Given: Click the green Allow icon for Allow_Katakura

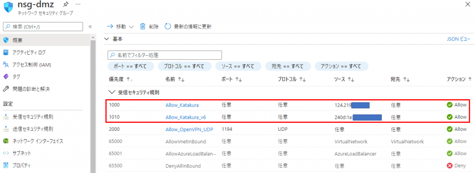Looking at the screenshot, I should coord(449,105).
